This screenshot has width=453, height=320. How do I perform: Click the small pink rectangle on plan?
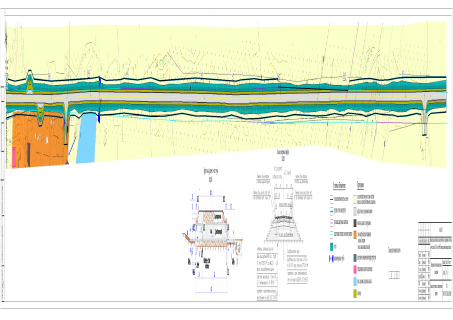14,156
